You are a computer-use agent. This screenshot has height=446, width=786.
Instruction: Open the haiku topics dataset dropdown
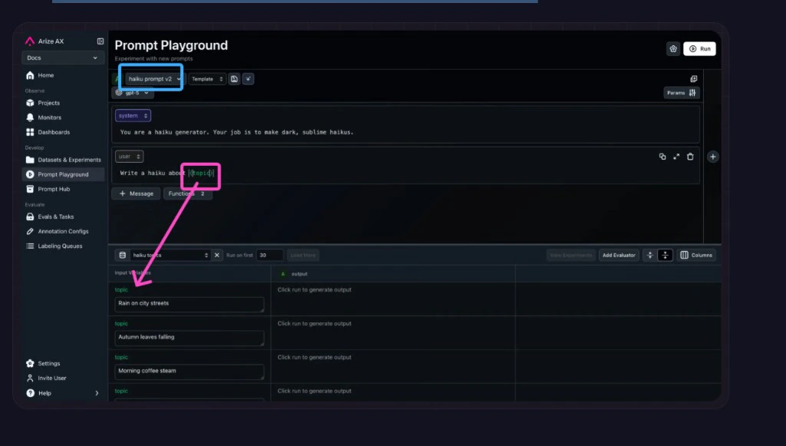[170, 255]
